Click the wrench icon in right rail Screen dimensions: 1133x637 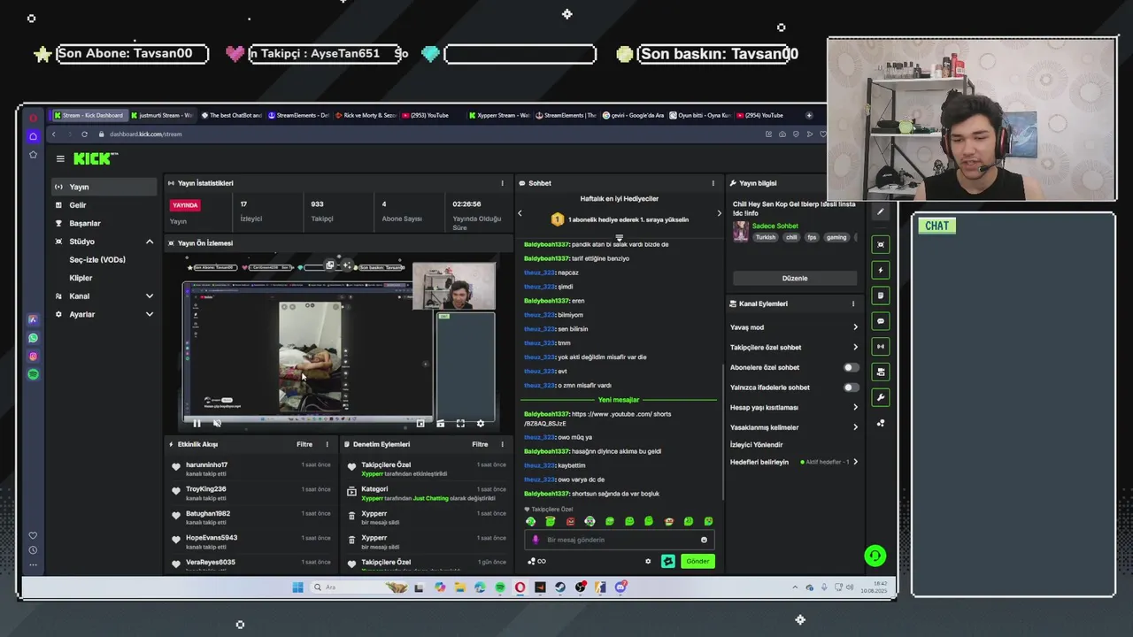(880, 397)
